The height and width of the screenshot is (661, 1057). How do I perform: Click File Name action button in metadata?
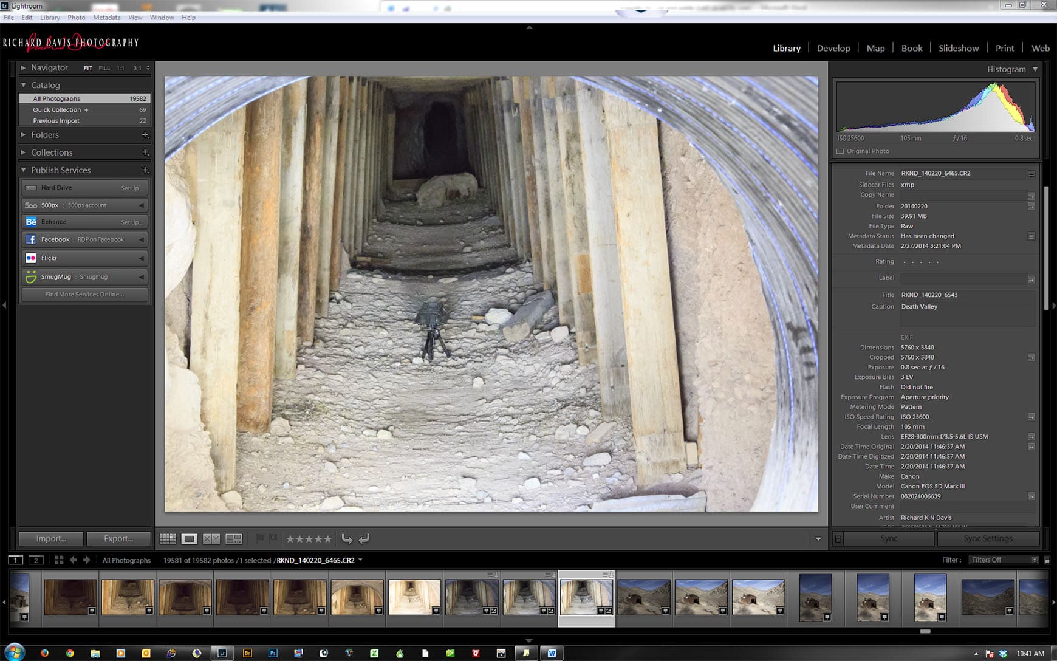(x=1031, y=174)
